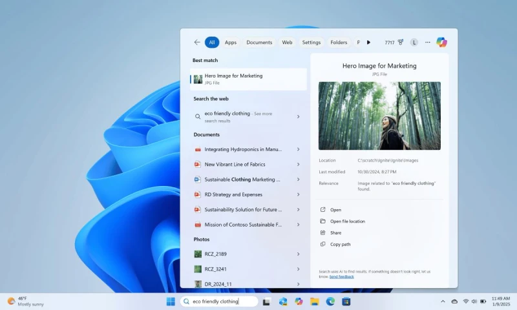Image resolution: width=517 pixels, height=310 pixels.
Task: Expand chevron for Sustainable Clothing Marketing
Action: [298, 180]
